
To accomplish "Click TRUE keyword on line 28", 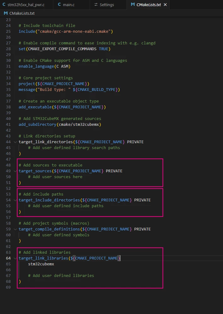I will click(x=103, y=49).
